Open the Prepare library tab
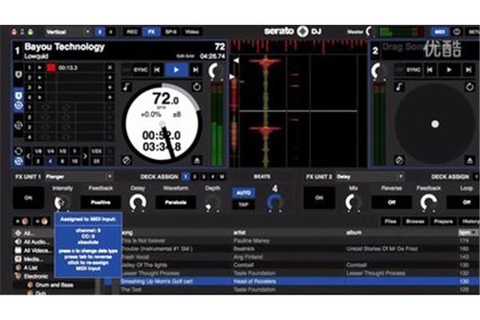Viewport: 480px width, 320px height. (443, 222)
